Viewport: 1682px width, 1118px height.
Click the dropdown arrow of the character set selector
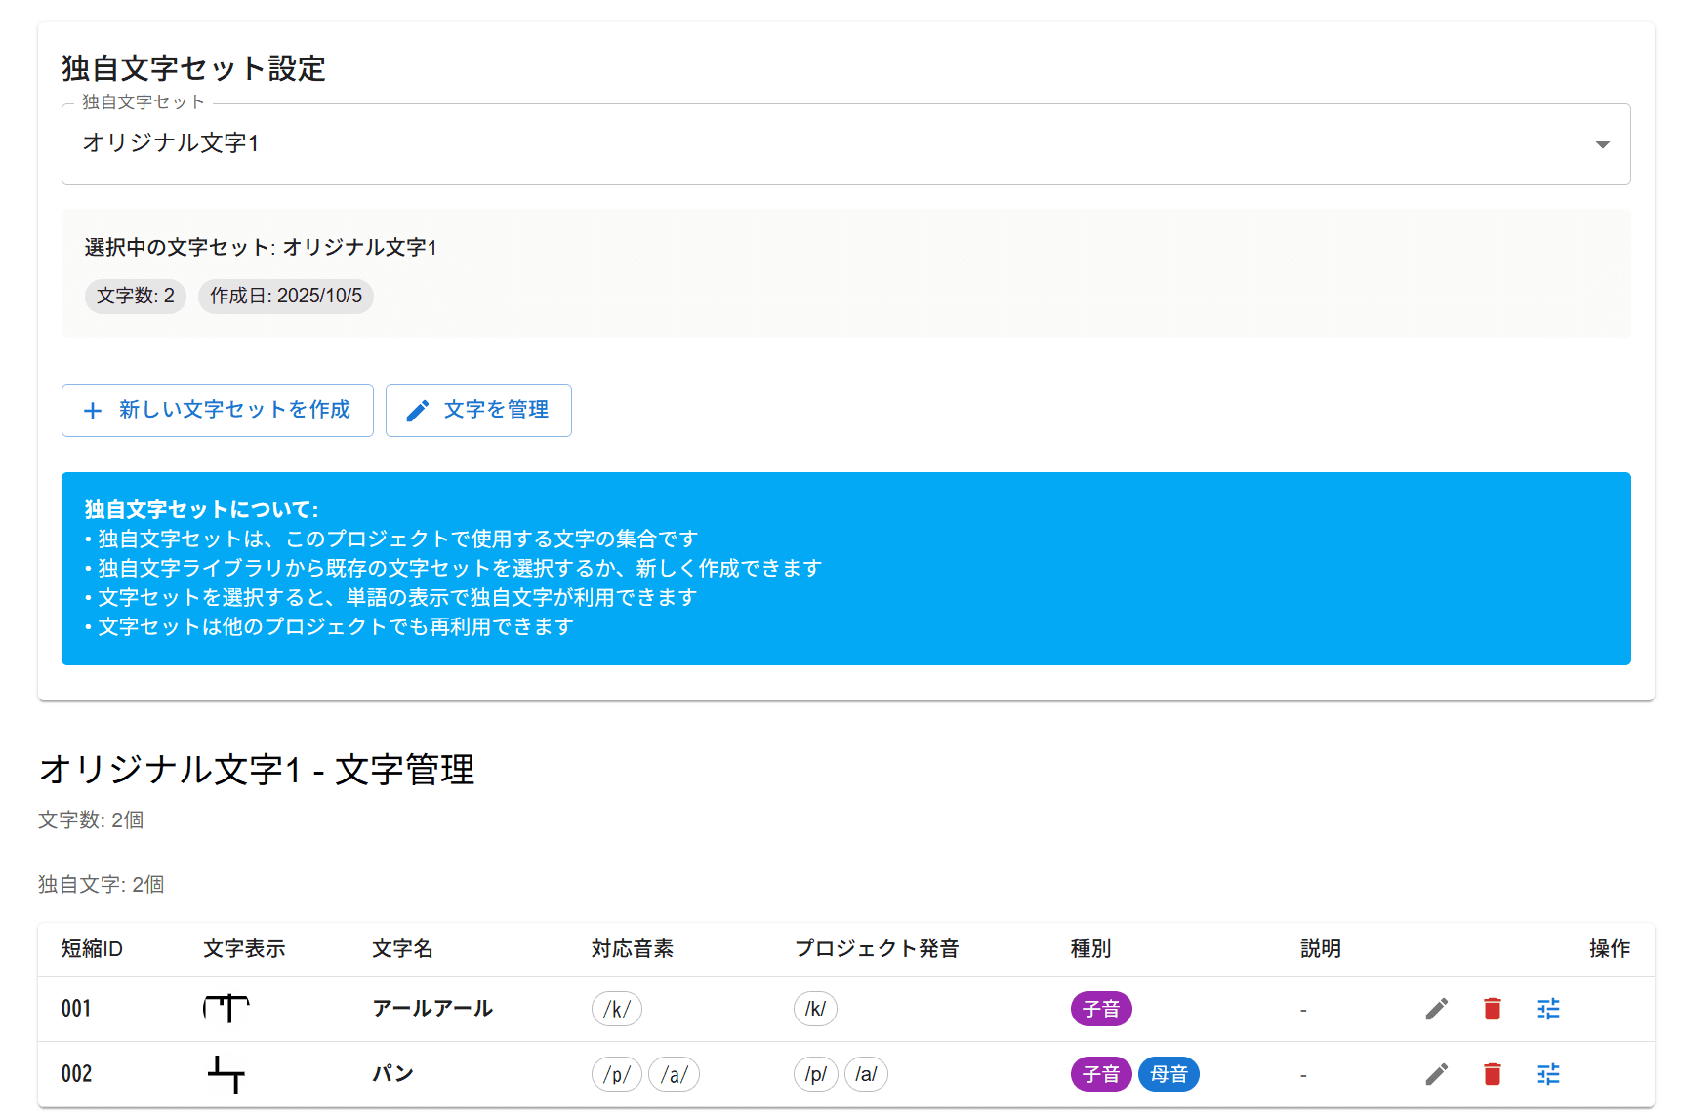coord(1602,144)
